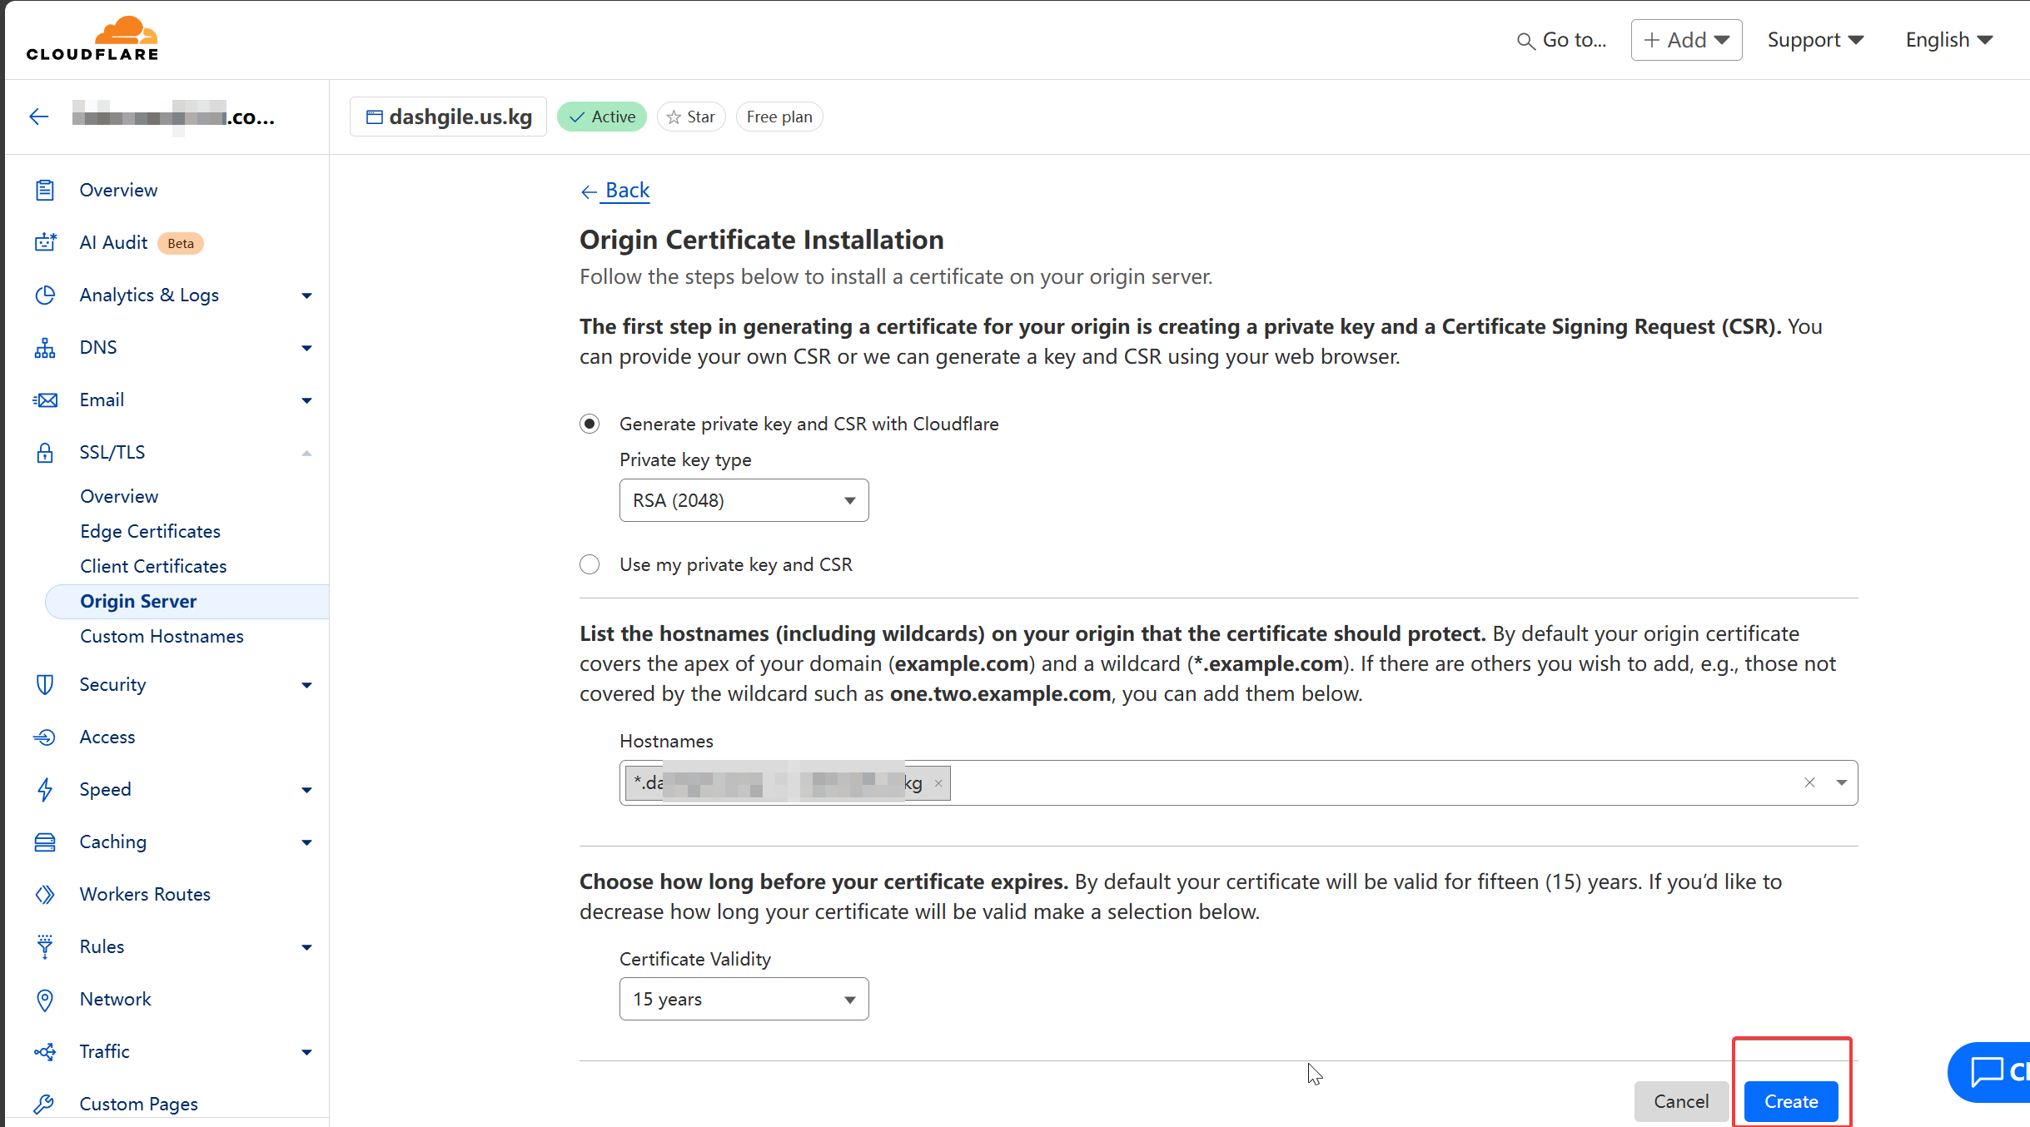Click the blue Create button

point(1791,1101)
